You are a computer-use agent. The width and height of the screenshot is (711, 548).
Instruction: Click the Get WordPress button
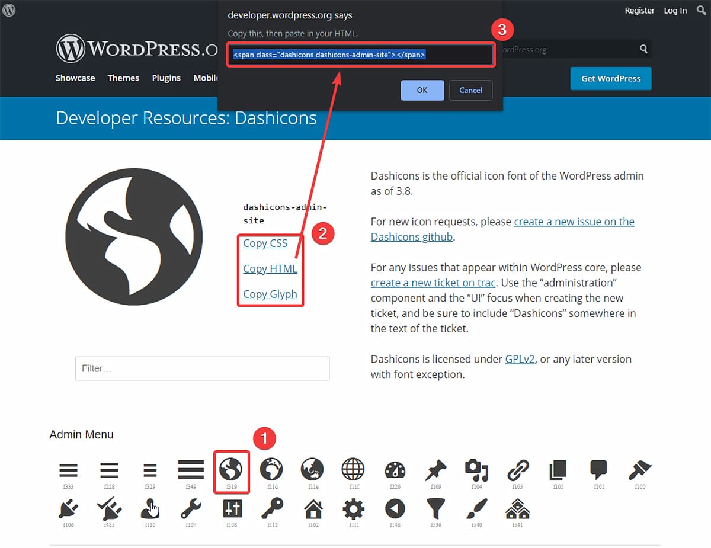[x=611, y=78]
